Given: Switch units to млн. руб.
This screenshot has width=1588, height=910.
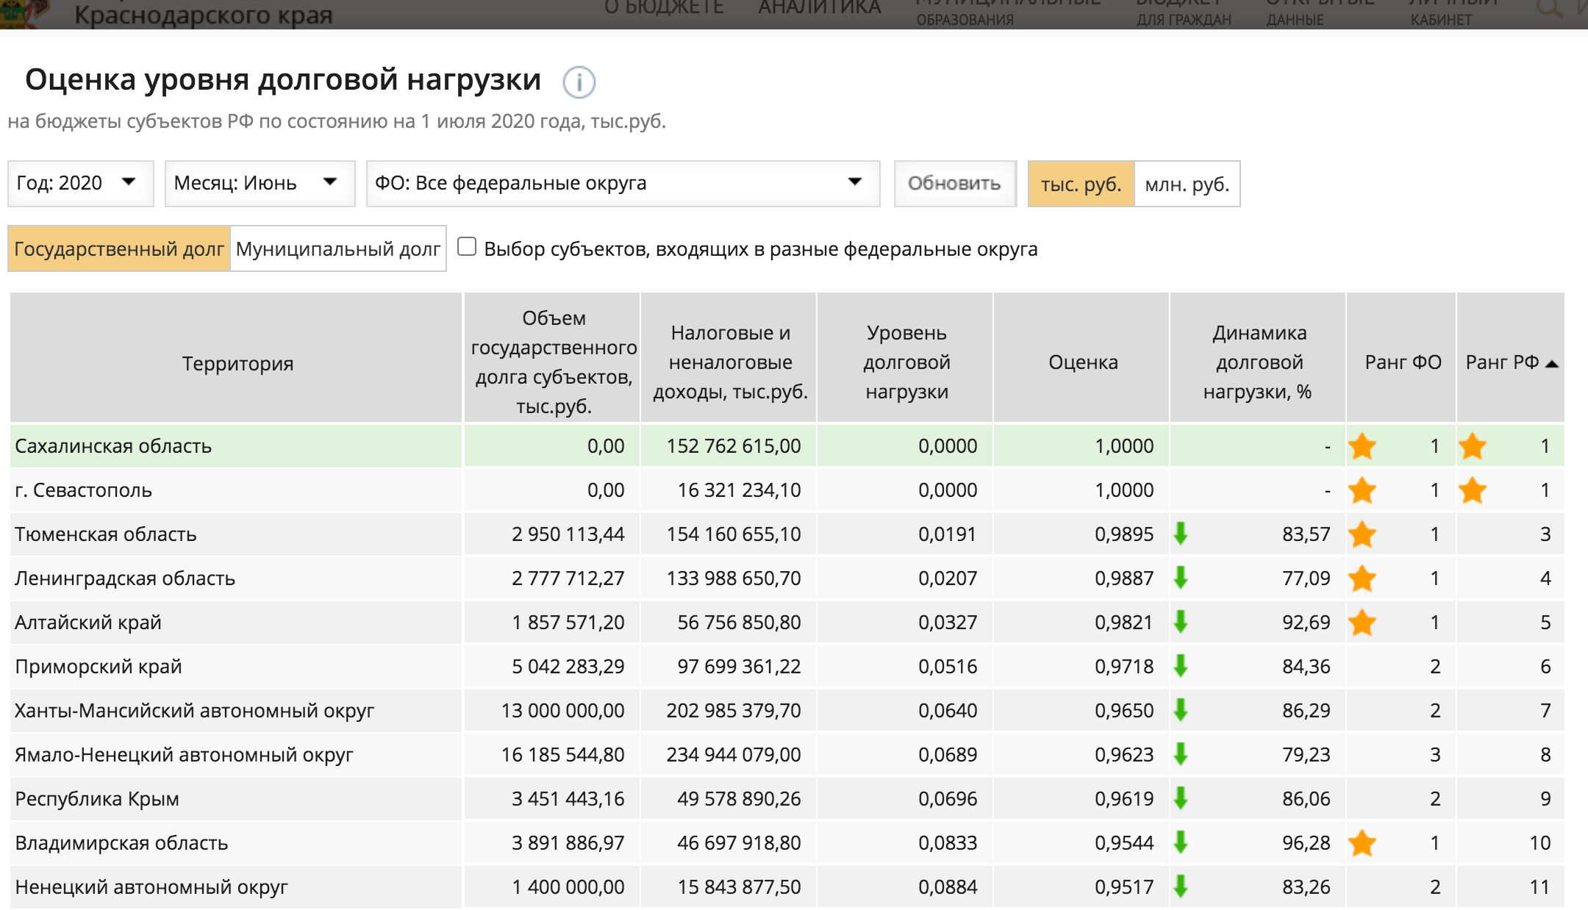Looking at the screenshot, I should pos(1187,184).
